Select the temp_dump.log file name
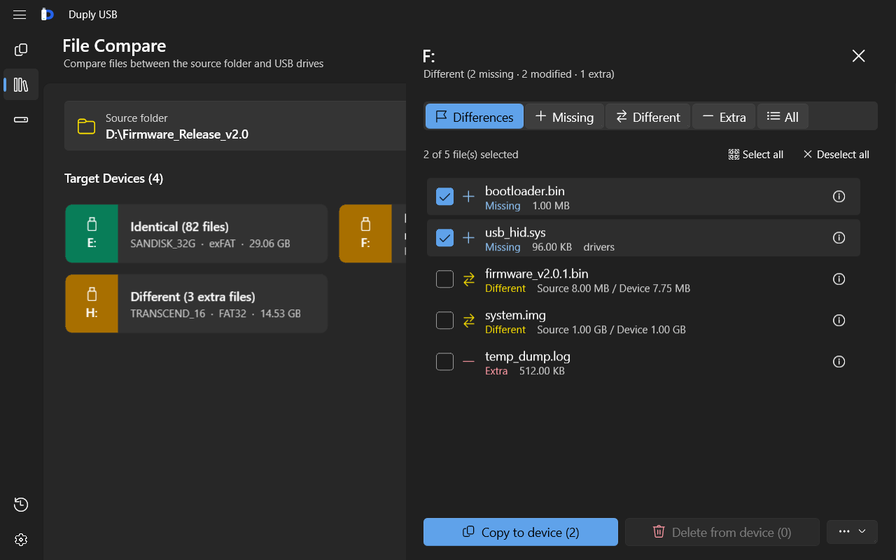 coord(528,356)
